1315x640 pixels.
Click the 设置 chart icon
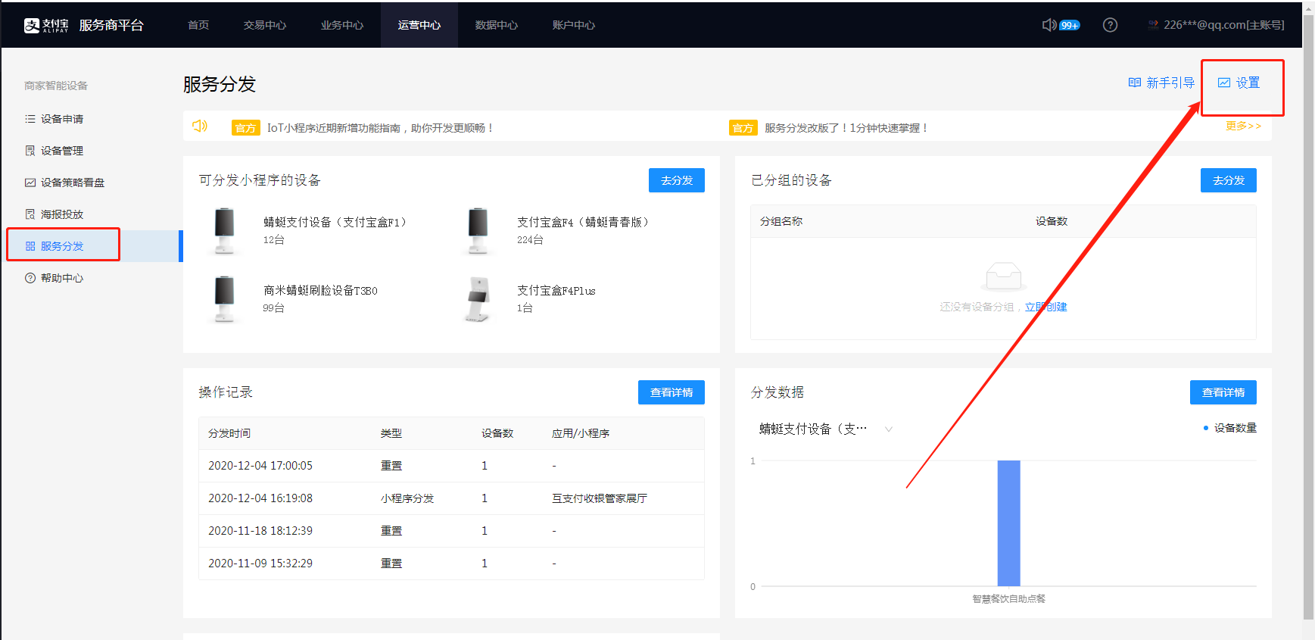(x=1224, y=83)
